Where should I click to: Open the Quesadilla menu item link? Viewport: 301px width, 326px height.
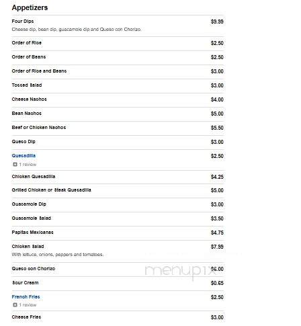24,156
